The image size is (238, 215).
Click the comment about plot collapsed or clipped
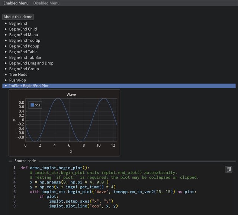click(114, 177)
